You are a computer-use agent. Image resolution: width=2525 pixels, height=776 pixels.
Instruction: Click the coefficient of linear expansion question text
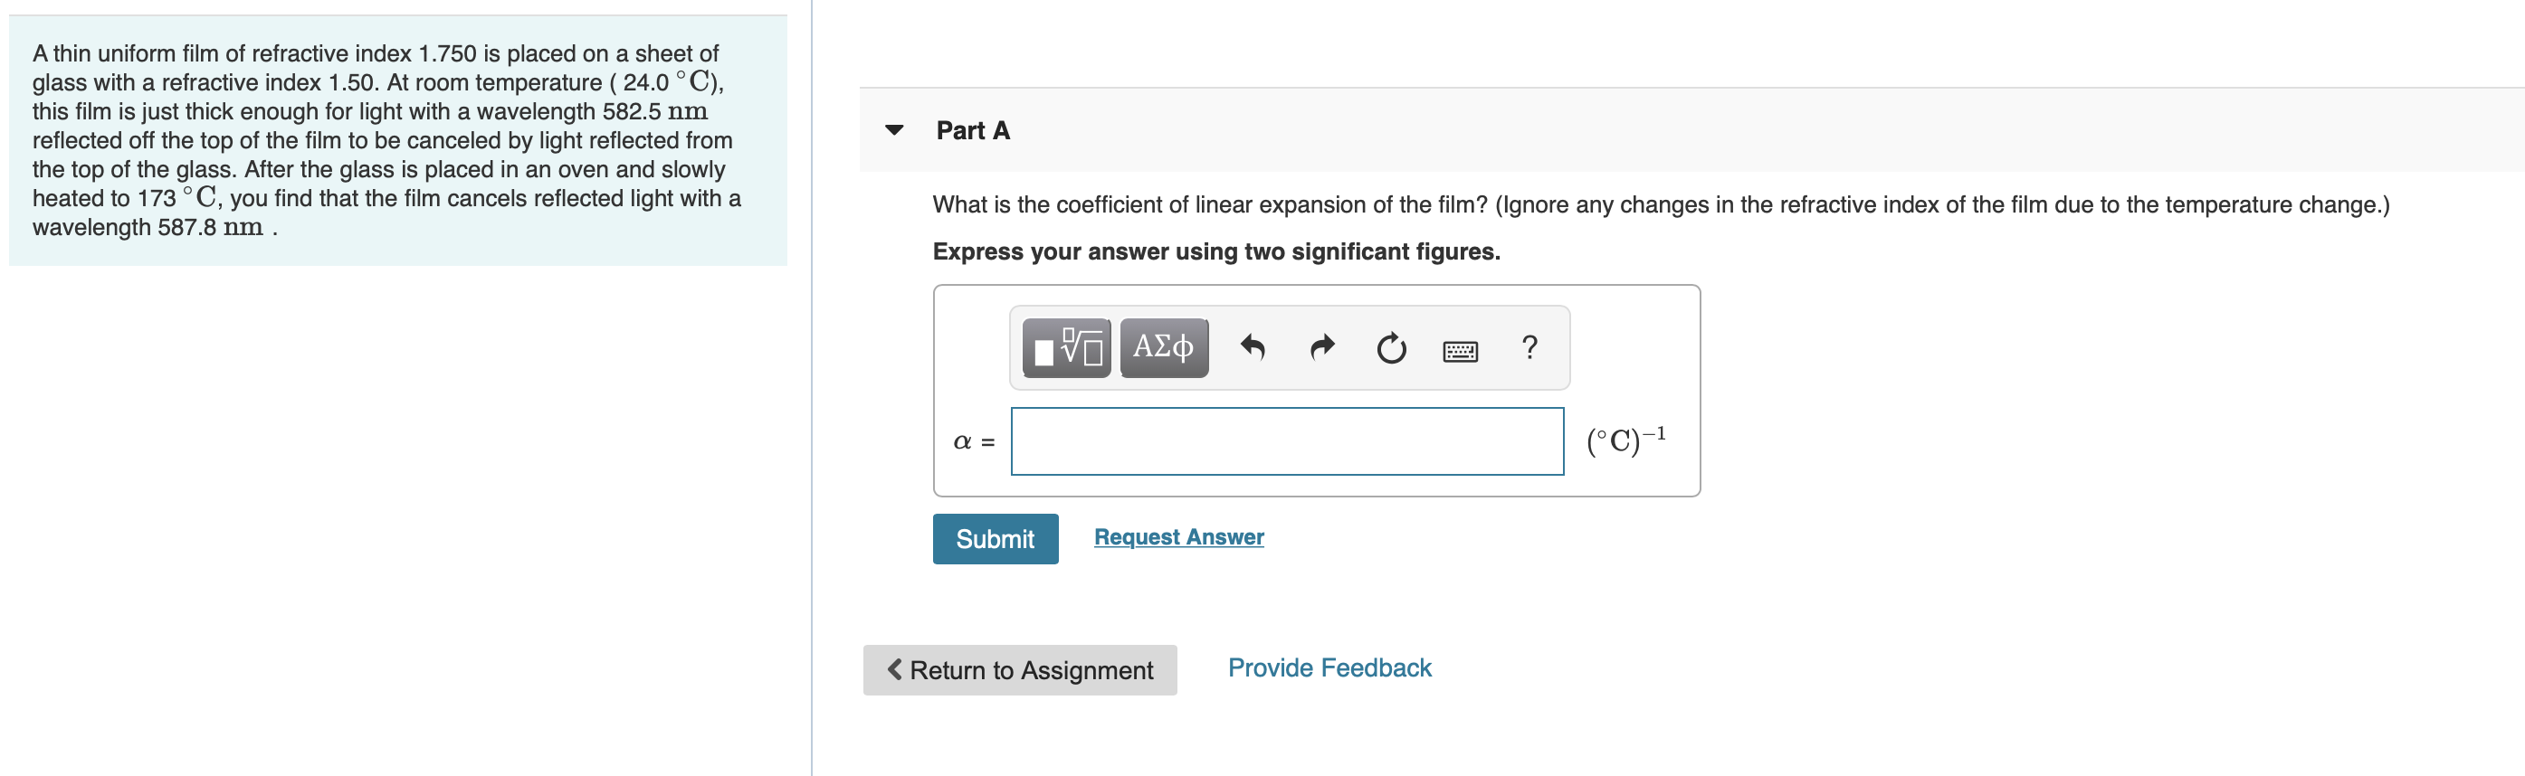(1661, 204)
